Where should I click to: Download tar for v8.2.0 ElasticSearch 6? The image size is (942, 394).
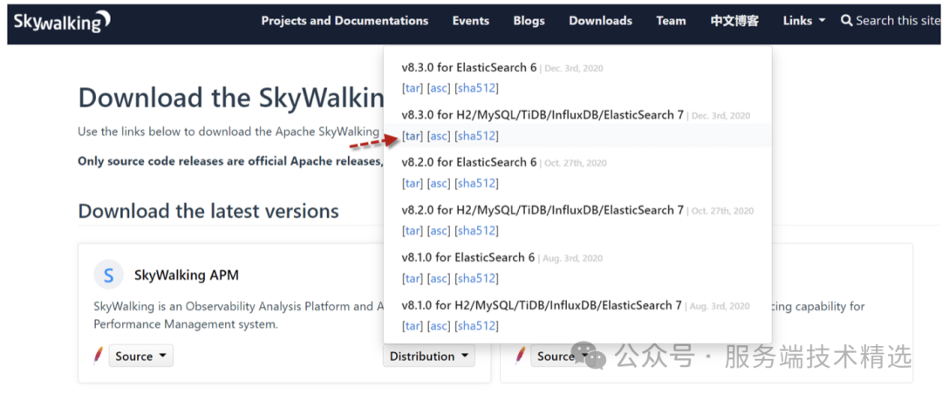click(x=412, y=183)
